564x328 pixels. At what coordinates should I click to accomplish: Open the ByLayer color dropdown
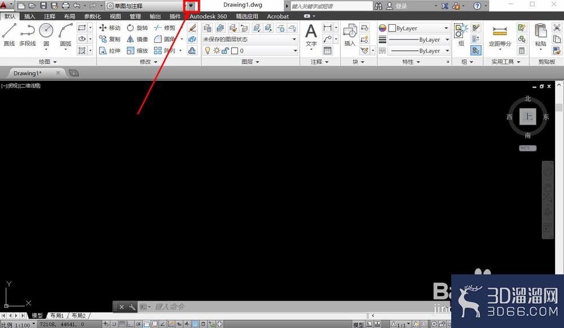[x=418, y=28]
